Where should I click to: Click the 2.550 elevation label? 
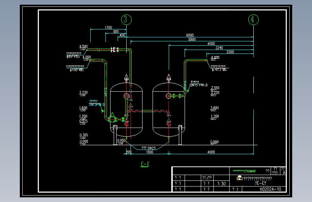click(x=215, y=88)
